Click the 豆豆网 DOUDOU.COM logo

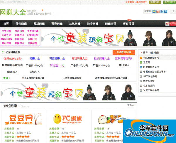click(x=23, y=119)
